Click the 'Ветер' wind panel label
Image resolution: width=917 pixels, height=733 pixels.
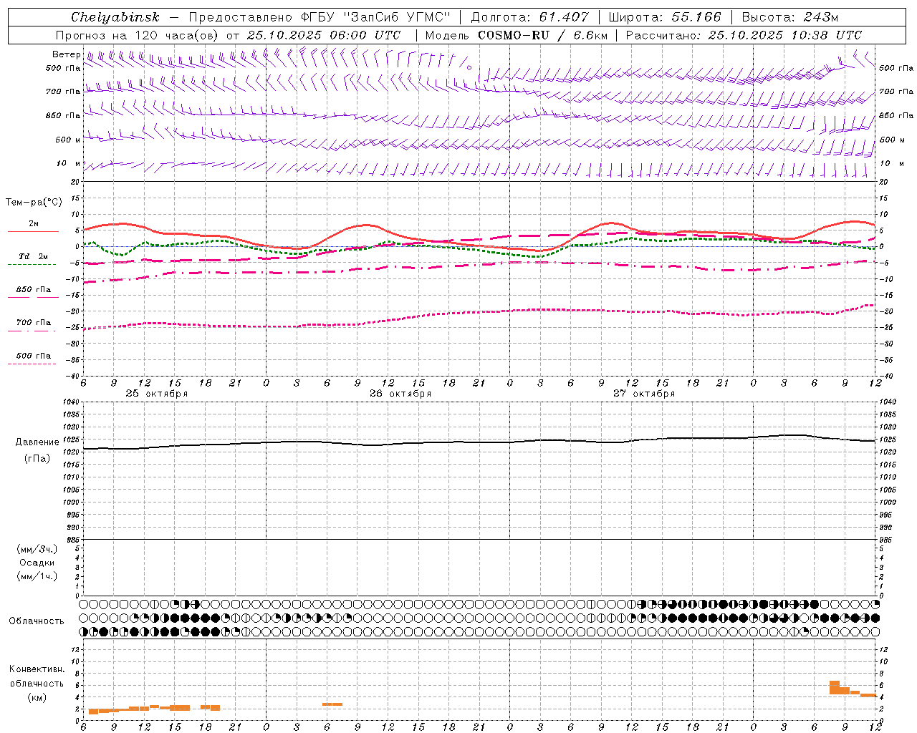pos(66,54)
